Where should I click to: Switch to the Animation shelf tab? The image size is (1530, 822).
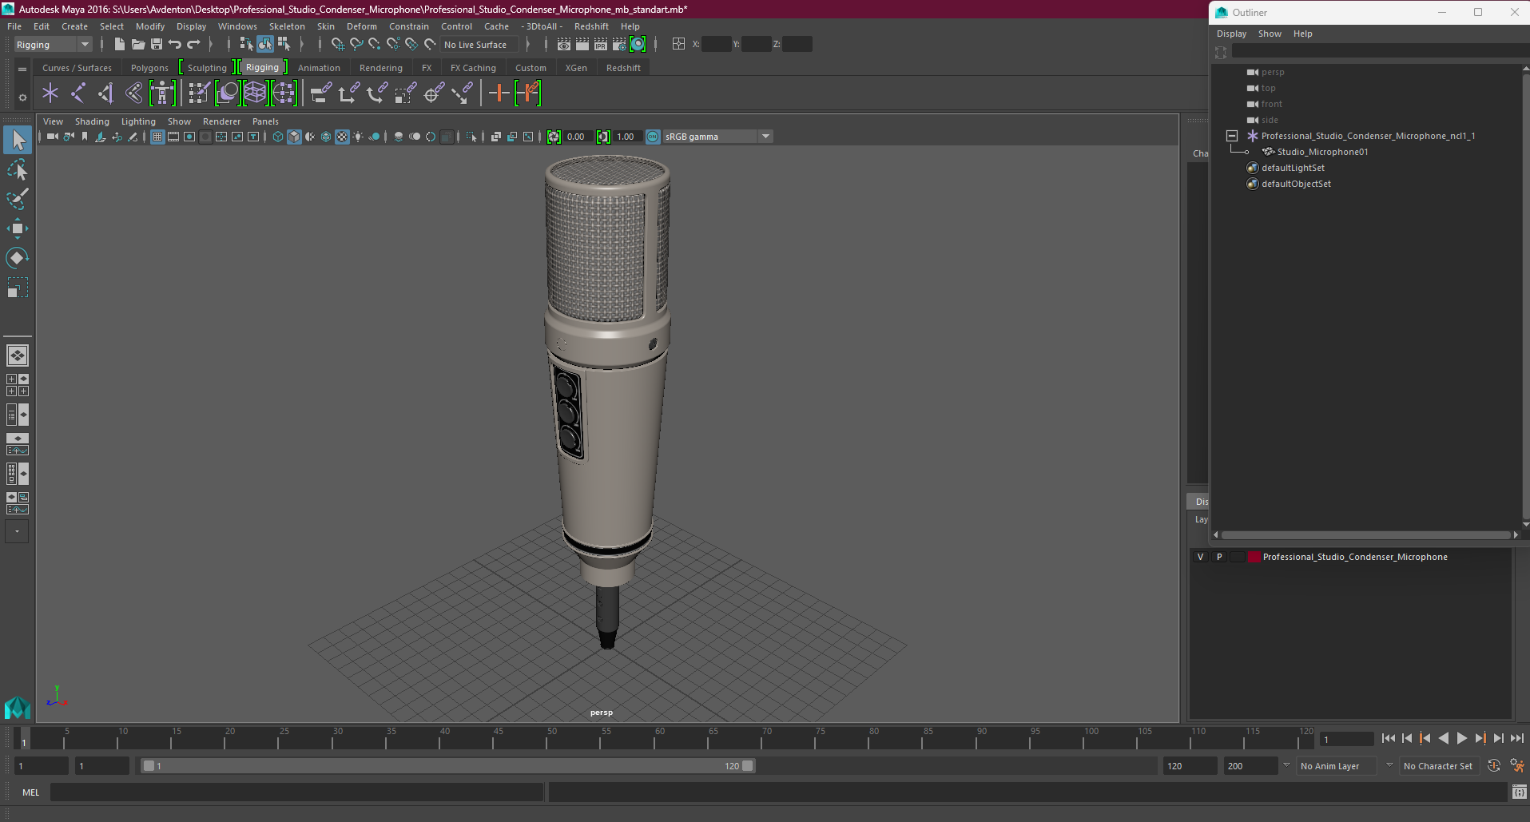[x=319, y=68]
